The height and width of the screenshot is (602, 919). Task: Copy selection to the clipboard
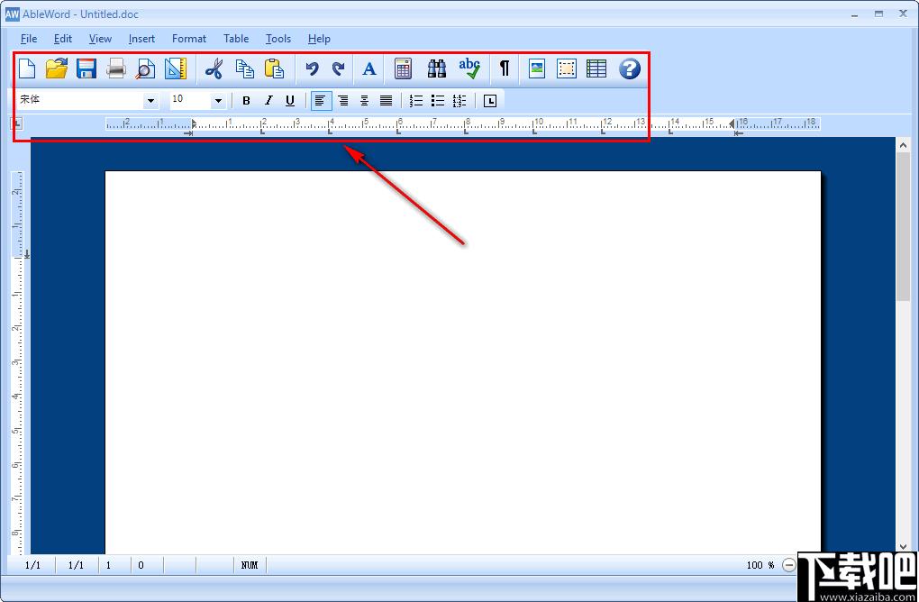click(x=244, y=68)
